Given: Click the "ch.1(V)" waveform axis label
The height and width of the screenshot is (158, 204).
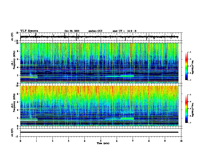Looking at the screenshot, I should click(x=12, y=37).
